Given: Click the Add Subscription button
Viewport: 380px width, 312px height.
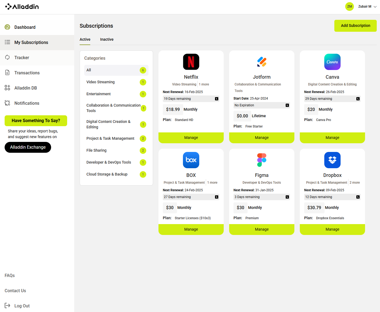Looking at the screenshot, I should pyautogui.click(x=356, y=26).
